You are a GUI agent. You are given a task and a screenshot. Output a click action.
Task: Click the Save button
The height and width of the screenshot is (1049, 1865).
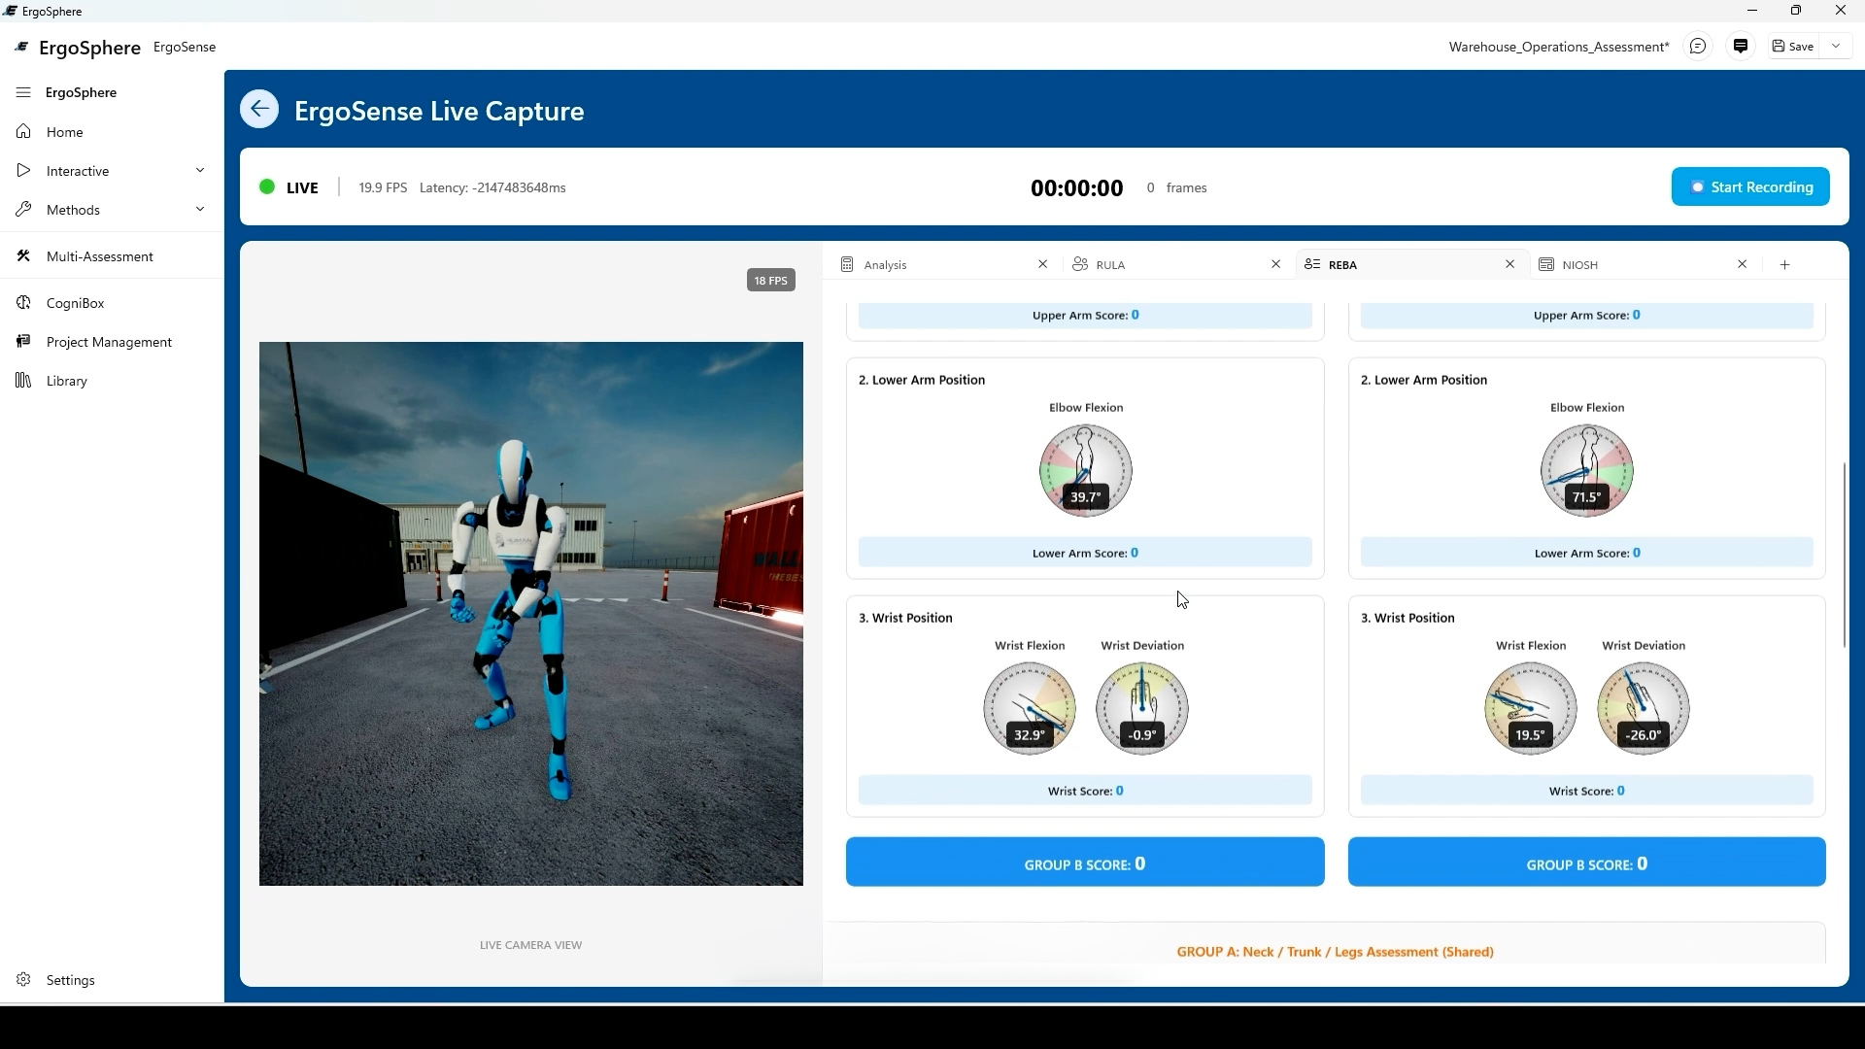coord(1793,47)
